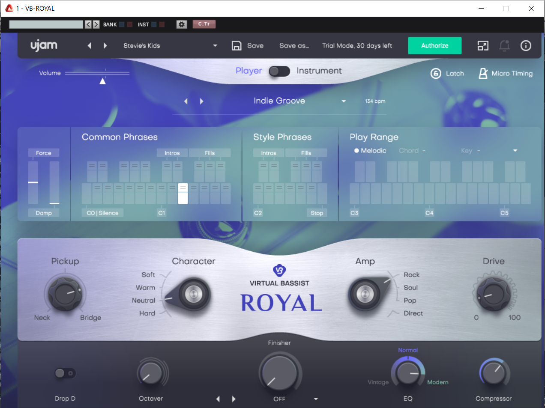545x408 pixels.
Task: Click the Drive knob
Action: (494, 294)
